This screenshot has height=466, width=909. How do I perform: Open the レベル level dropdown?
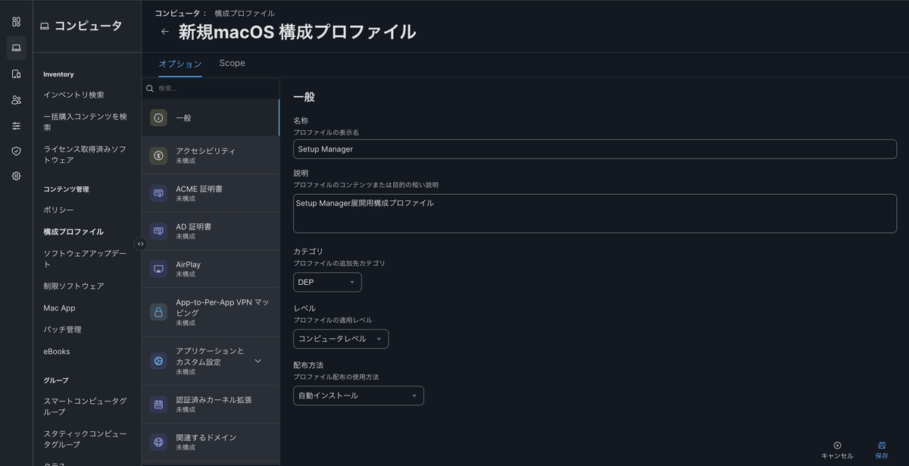pyautogui.click(x=340, y=339)
